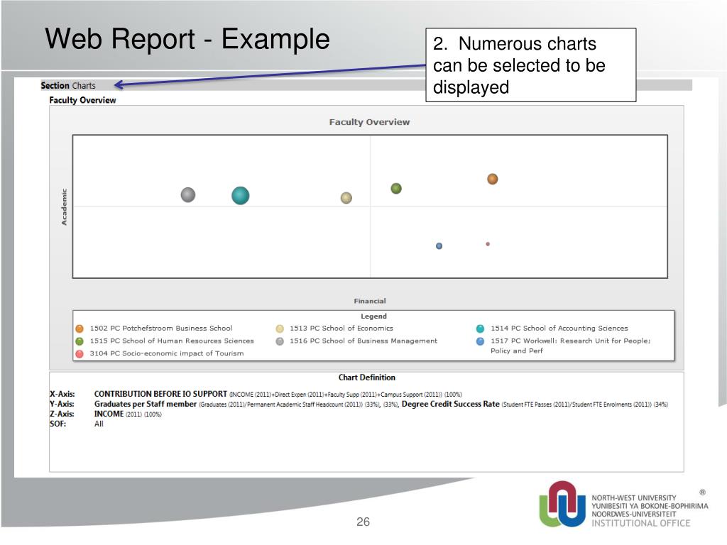This screenshot has height=545, width=727.
Task: Click the orange legend marker for Potchefstroom Business School
Action: pyautogui.click(x=80, y=329)
